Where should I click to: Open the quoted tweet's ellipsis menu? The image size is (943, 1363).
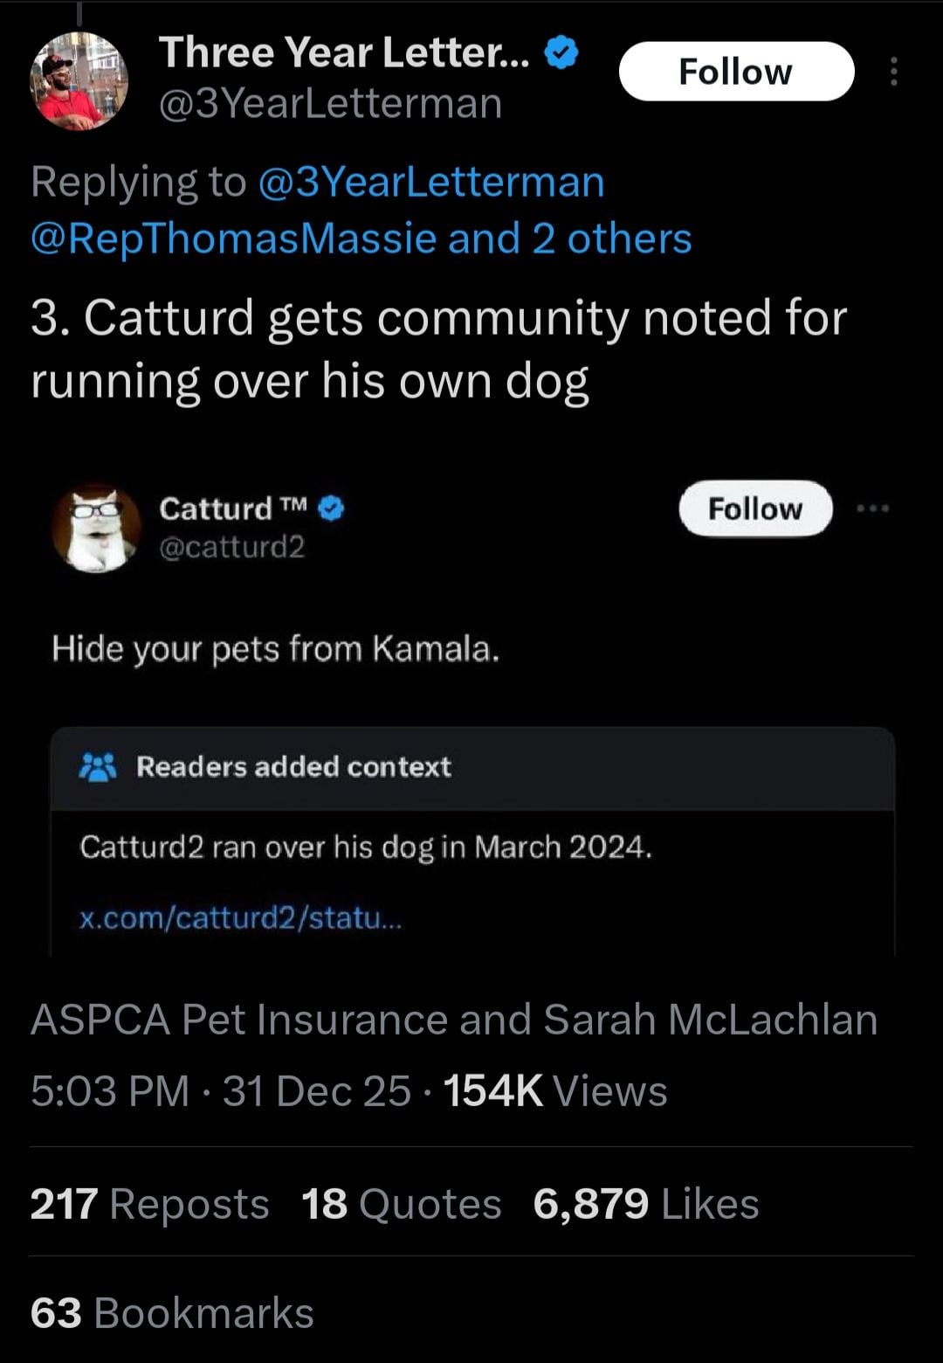(x=872, y=509)
